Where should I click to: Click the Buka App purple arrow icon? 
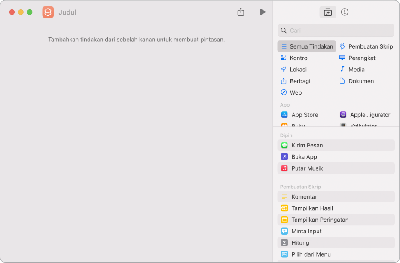284,156
